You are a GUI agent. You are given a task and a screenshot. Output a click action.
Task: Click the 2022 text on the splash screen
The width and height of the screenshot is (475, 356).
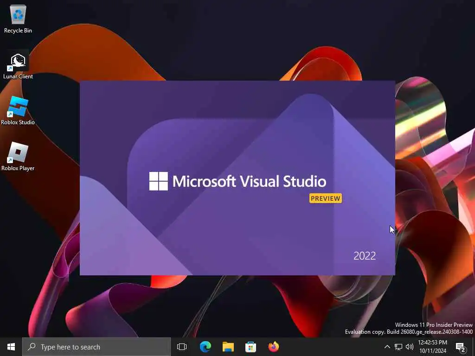(x=365, y=256)
